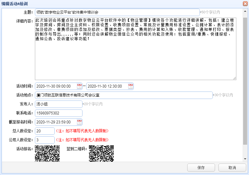Viewport: 249px width, 175px height.
Task: Click the 截至报名时间 deadline date field
Action: [x=56, y=122]
